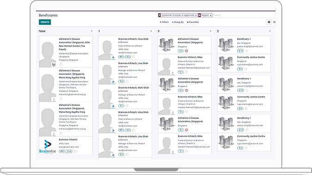Click the 'Beneficiaries' page title

click(x=48, y=15)
